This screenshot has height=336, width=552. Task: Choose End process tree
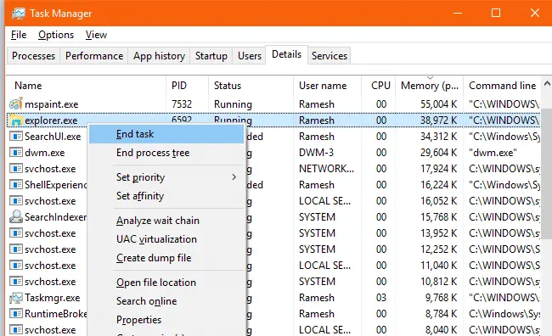pos(166,153)
